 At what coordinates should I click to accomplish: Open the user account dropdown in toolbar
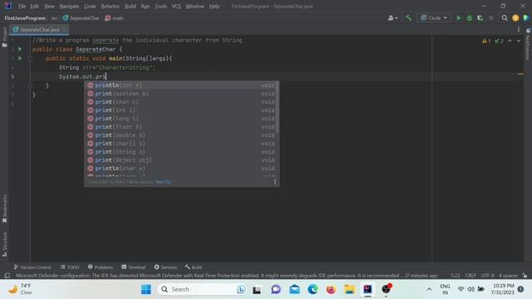tap(392, 18)
